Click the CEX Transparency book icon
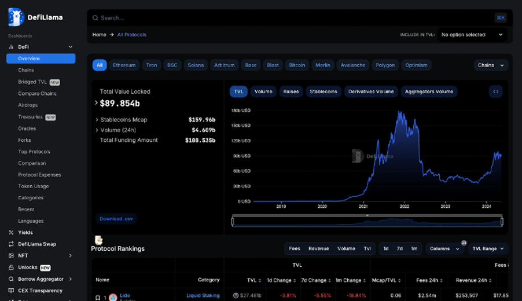This screenshot has height=301, width=522. point(11,291)
